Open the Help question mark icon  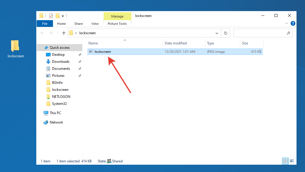pyautogui.click(x=293, y=24)
